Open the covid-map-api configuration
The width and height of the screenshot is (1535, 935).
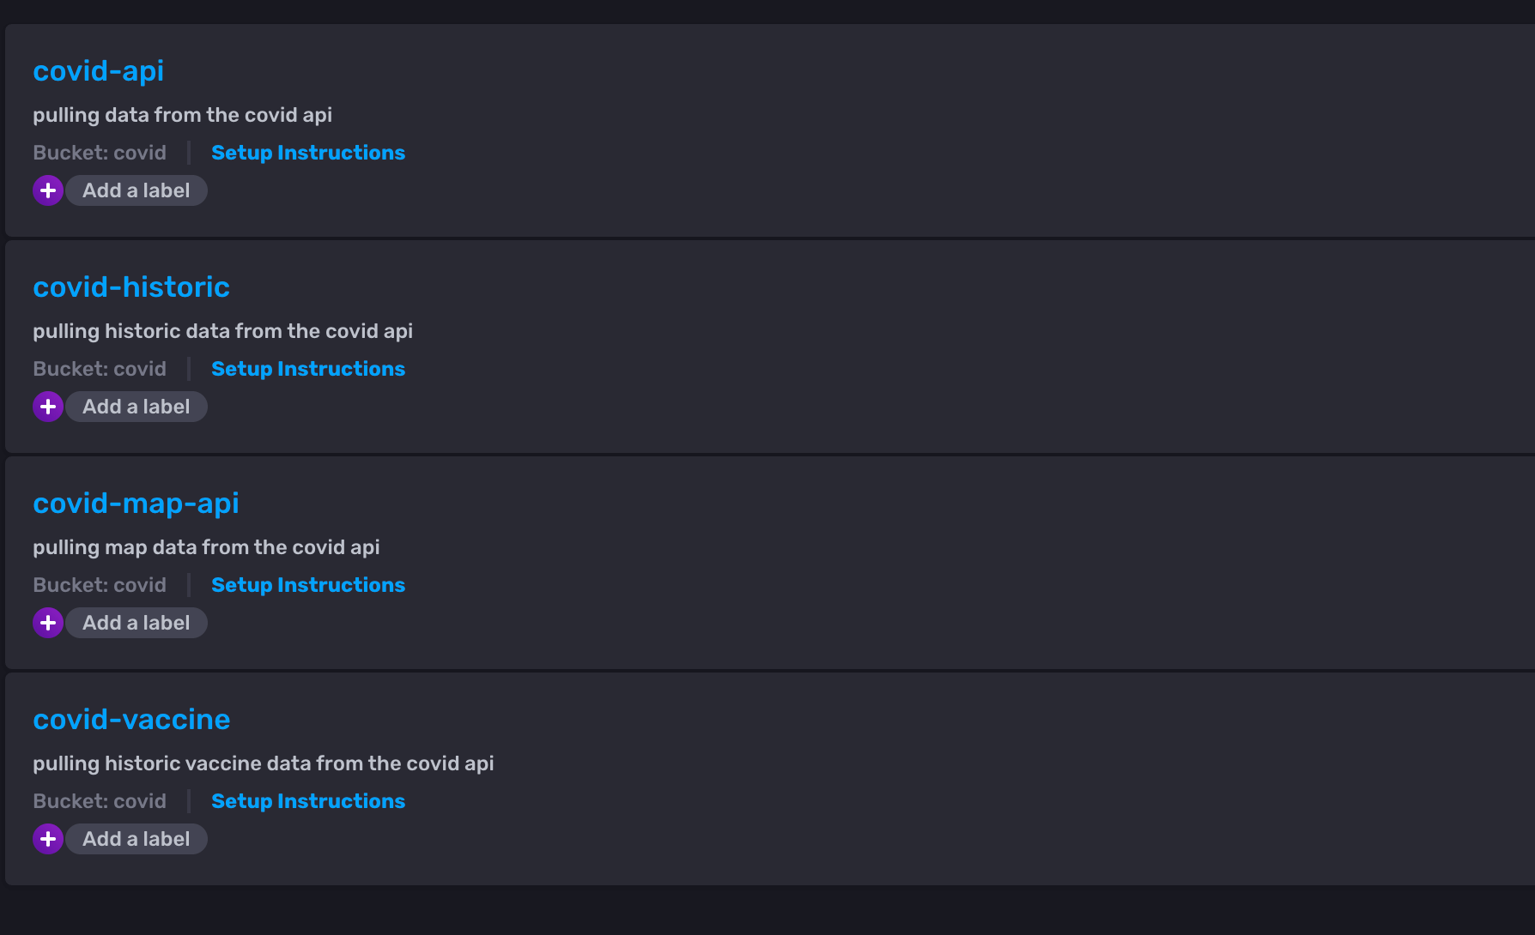point(136,504)
